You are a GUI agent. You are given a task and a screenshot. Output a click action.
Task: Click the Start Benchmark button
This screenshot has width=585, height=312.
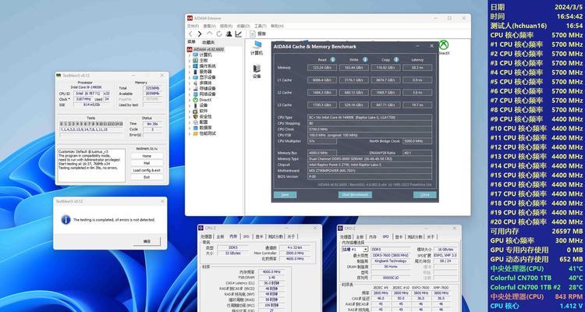pos(355,195)
